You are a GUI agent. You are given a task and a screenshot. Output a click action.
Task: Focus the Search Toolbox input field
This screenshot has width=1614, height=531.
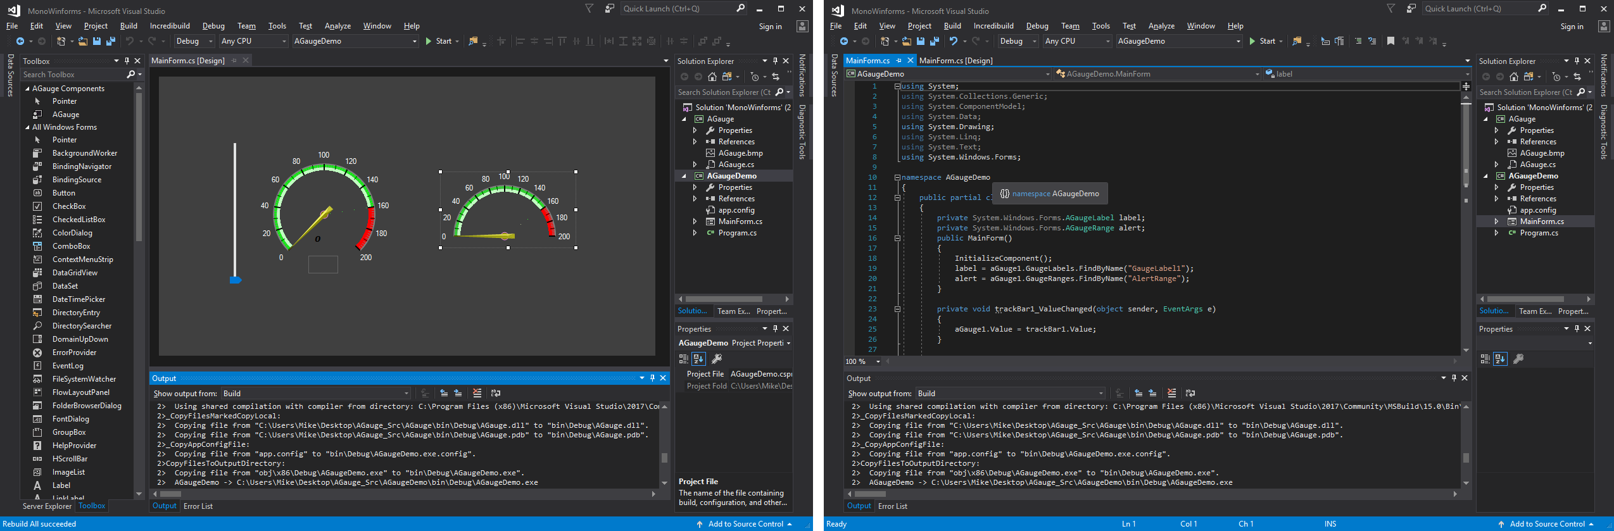tap(73, 75)
